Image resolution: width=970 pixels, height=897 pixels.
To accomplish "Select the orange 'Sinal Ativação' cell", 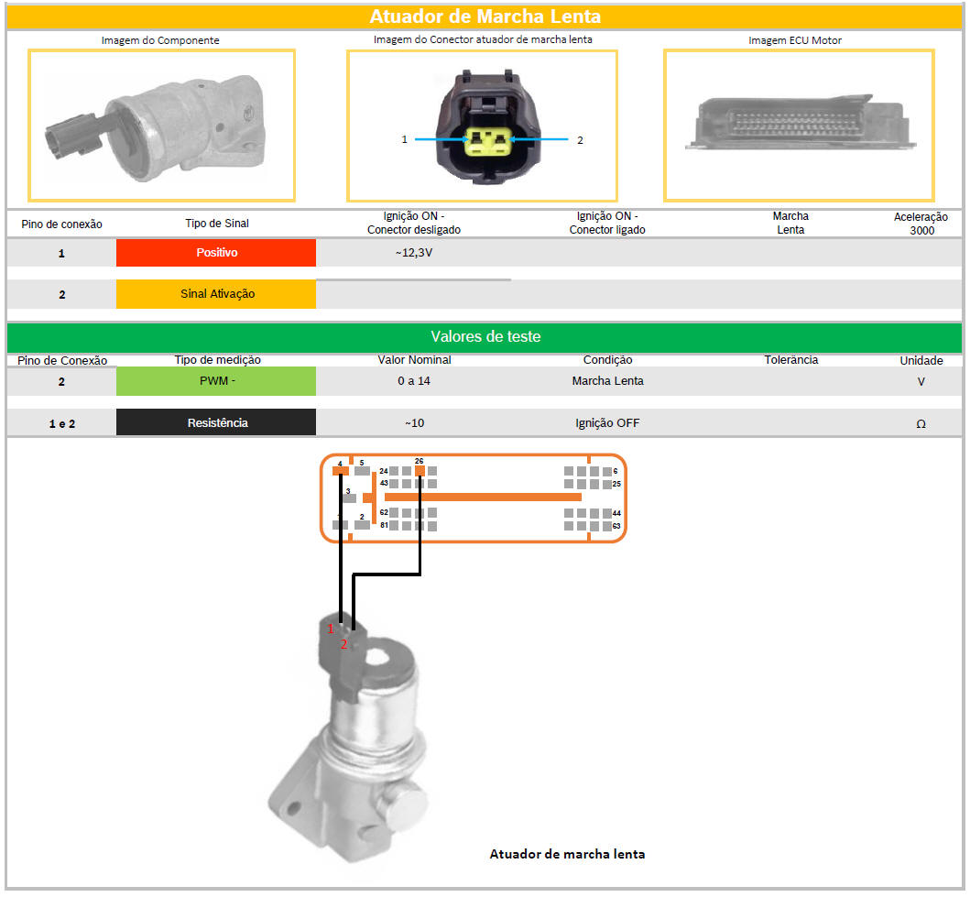I will pyautogui.click(x=216, y=294).
